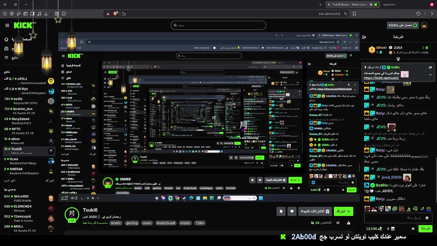
Task: Click the Get KICKs button
Action: [x=403, y=25]
